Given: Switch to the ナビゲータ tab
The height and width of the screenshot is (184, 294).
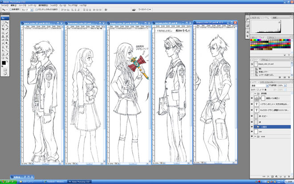Looking at the screenshot, I should tap(255, 18).
